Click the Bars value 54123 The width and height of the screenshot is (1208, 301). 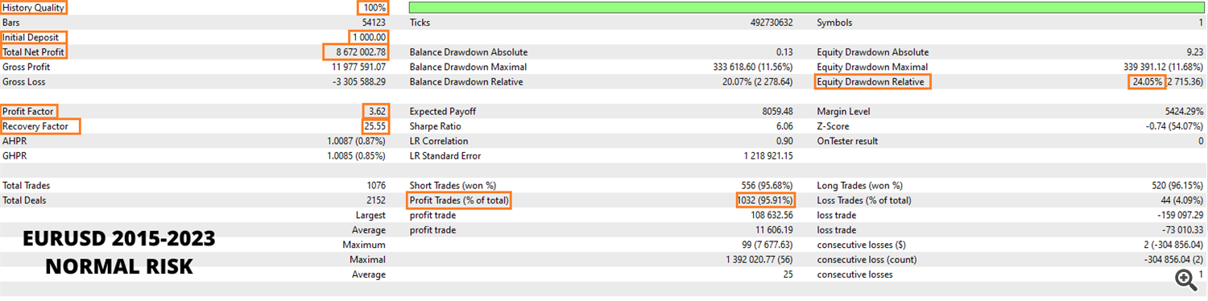coord(374,23)
